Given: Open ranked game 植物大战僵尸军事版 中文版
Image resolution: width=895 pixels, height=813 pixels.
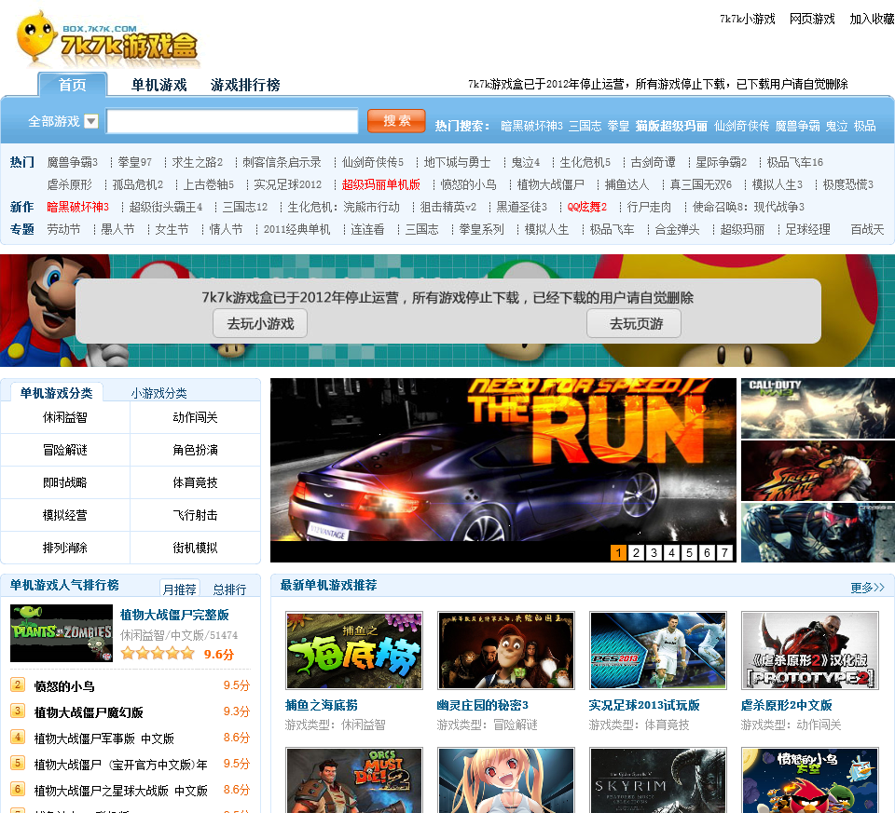Looking at the screenshot, I should [103, 738].
